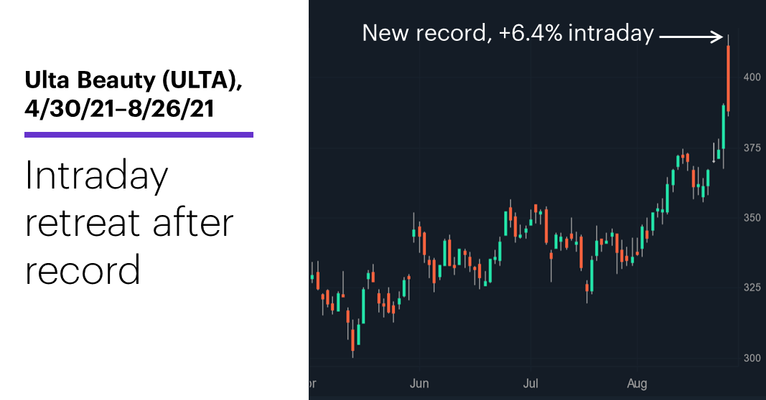Click the tall red candlestick at record high
This screenshot has height=400, width=766.
click(x=729, y=78)
